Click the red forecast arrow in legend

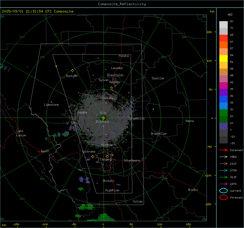point(223,150)
